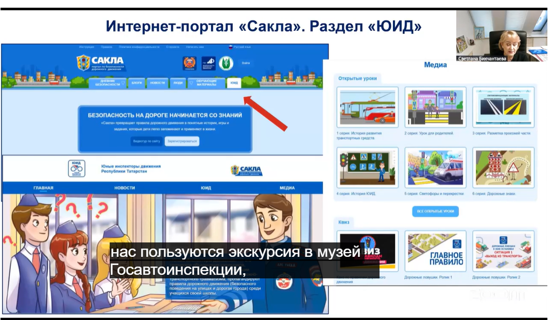Click the Видеотур по сайту button
Screen dimensions: 551x320
147,141
